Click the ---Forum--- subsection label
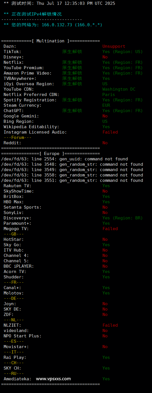This screenshot has height=393, width=152. (17, 137)
